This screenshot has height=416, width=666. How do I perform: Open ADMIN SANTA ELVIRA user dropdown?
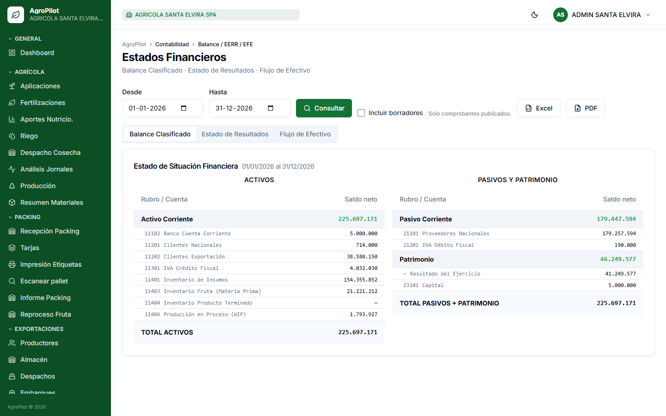tap(602, 15)
